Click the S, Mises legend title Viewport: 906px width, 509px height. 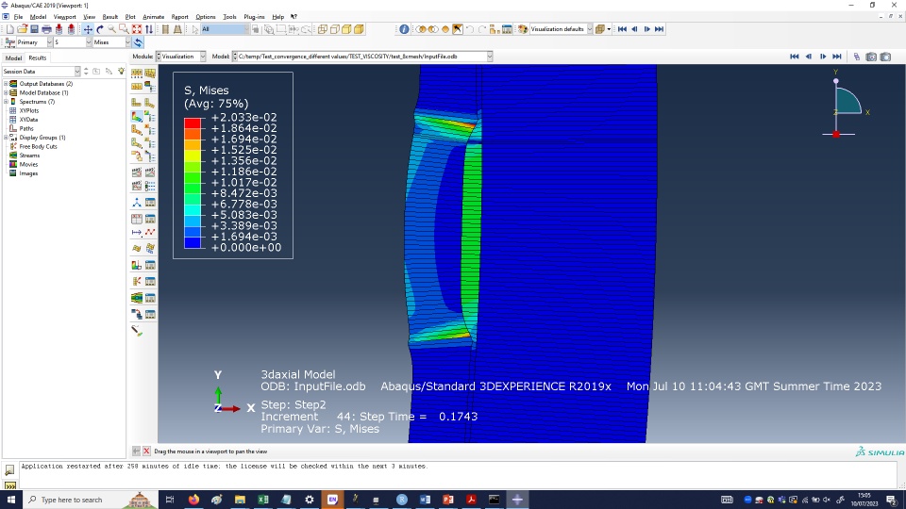click(x=207, y=90)
